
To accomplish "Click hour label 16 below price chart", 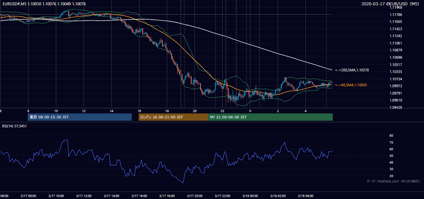I will (x=139, y=111).
